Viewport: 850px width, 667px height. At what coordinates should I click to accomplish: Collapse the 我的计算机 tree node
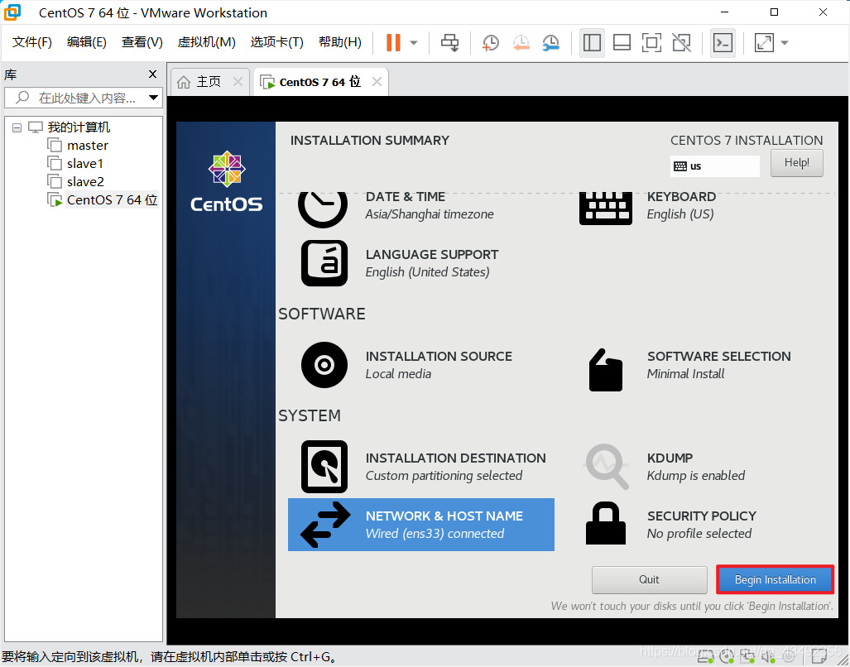17,128
